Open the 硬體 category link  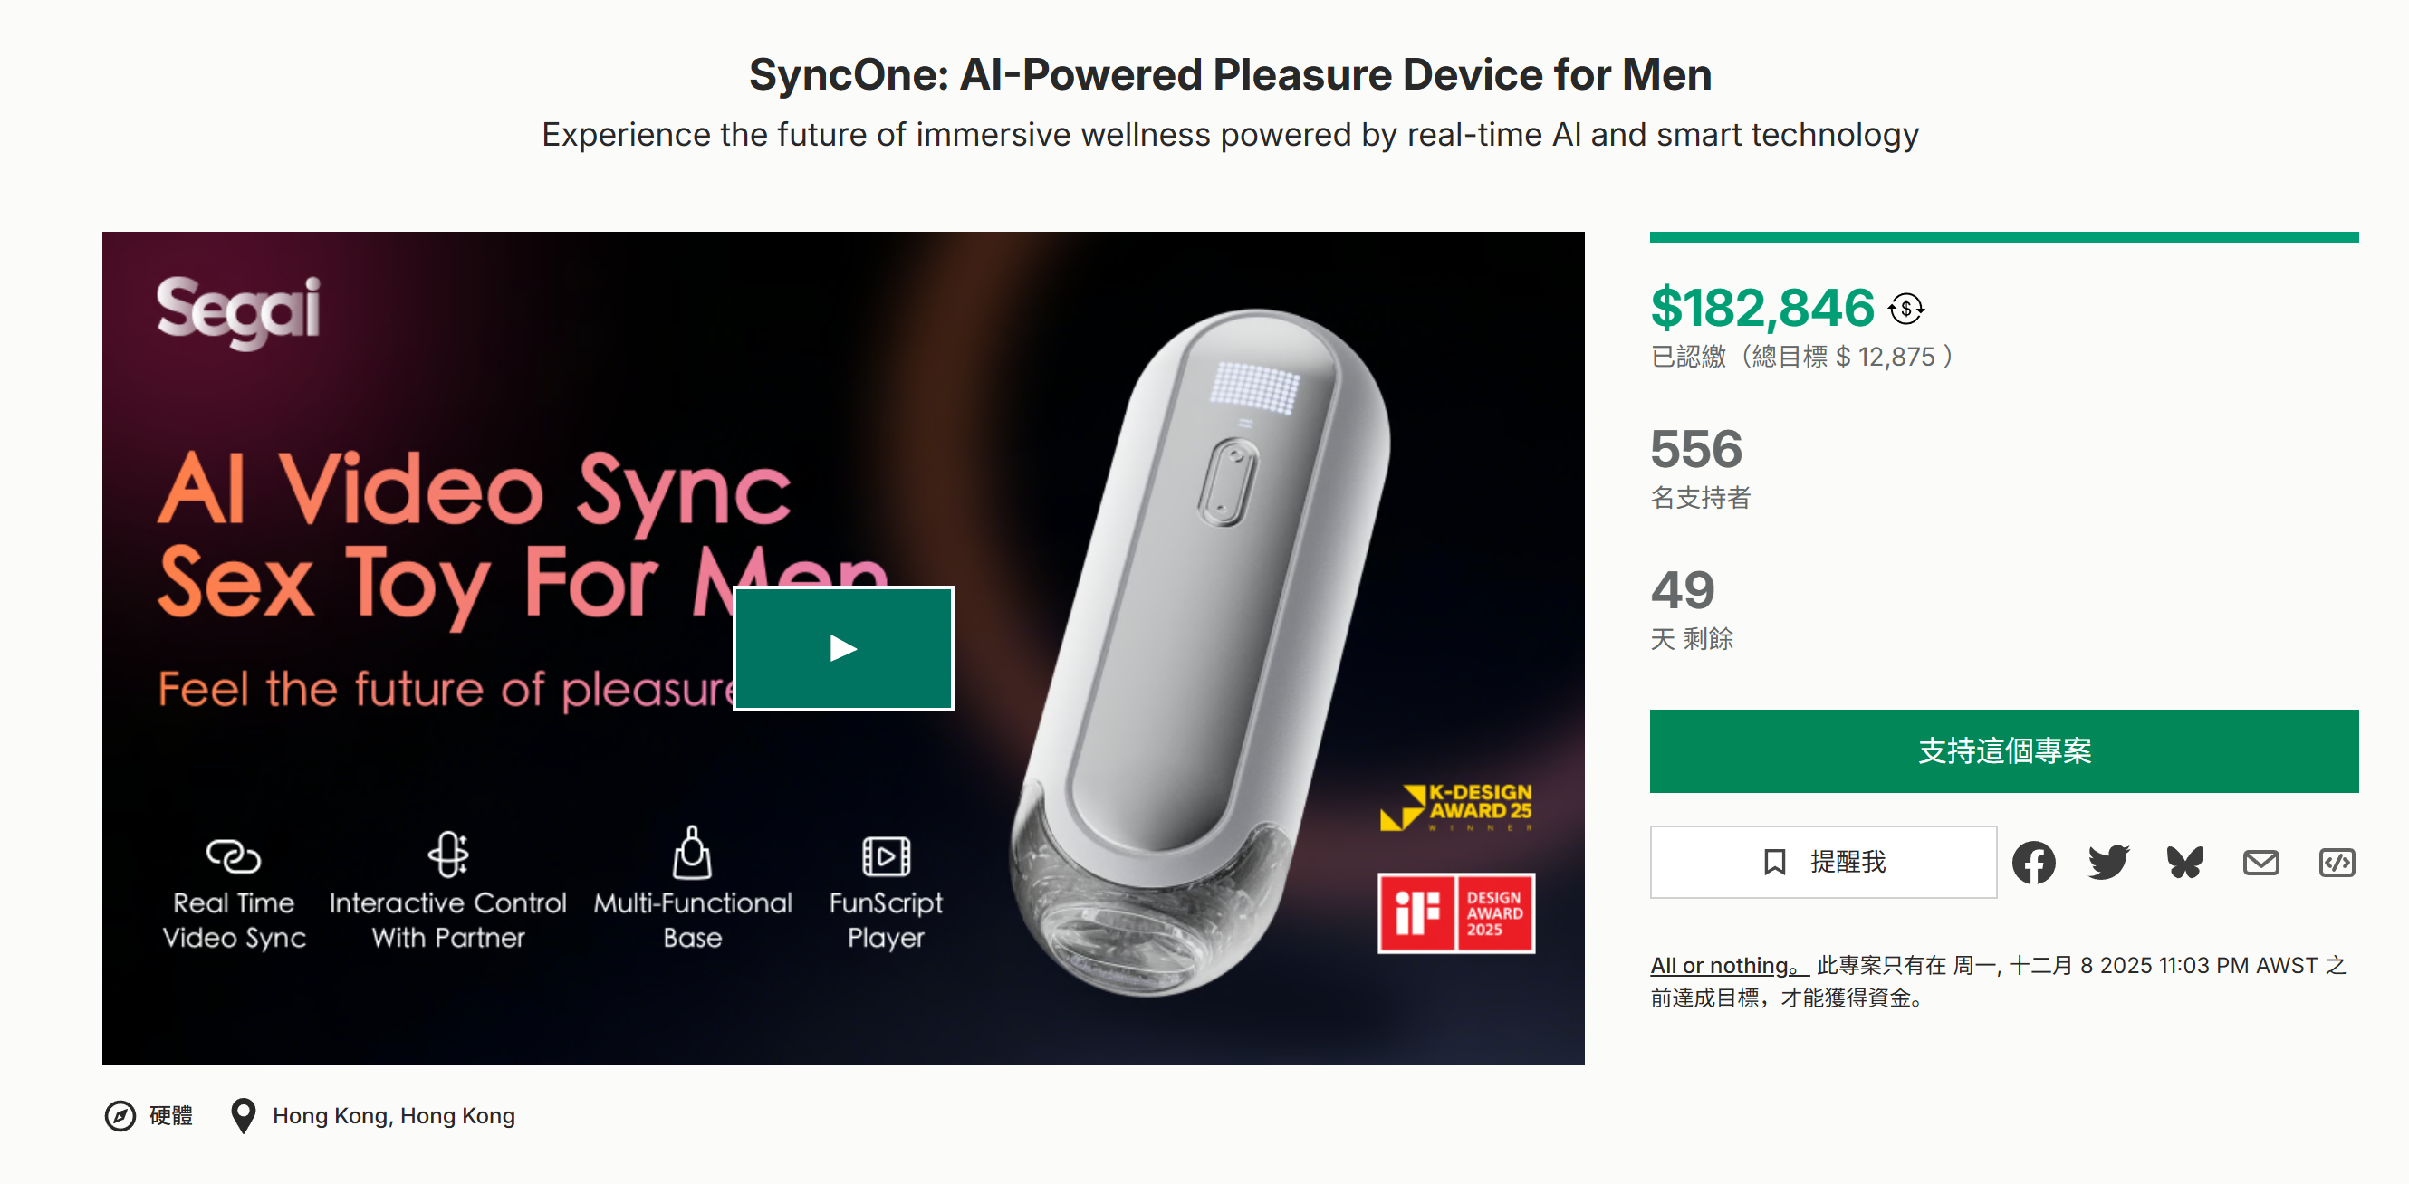(x=170, y=1115)
